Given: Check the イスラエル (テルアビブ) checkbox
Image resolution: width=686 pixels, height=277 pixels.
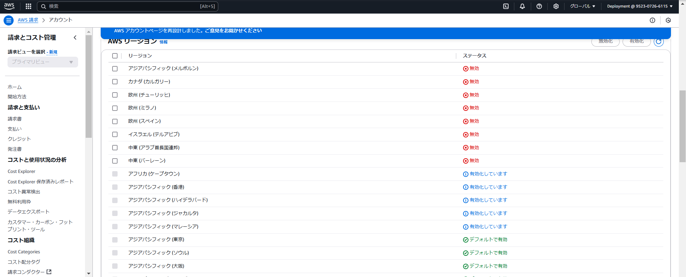Looking at the screenshot, I should point(115,135).
